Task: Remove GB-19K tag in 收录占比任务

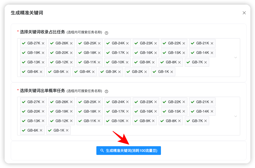Action: [43, 53]
